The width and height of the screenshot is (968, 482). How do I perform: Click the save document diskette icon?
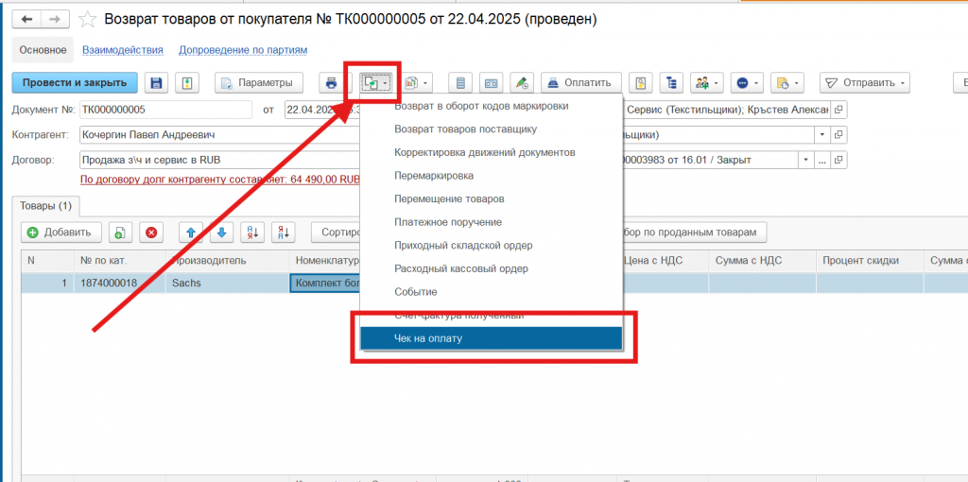[x=157, y=82]
